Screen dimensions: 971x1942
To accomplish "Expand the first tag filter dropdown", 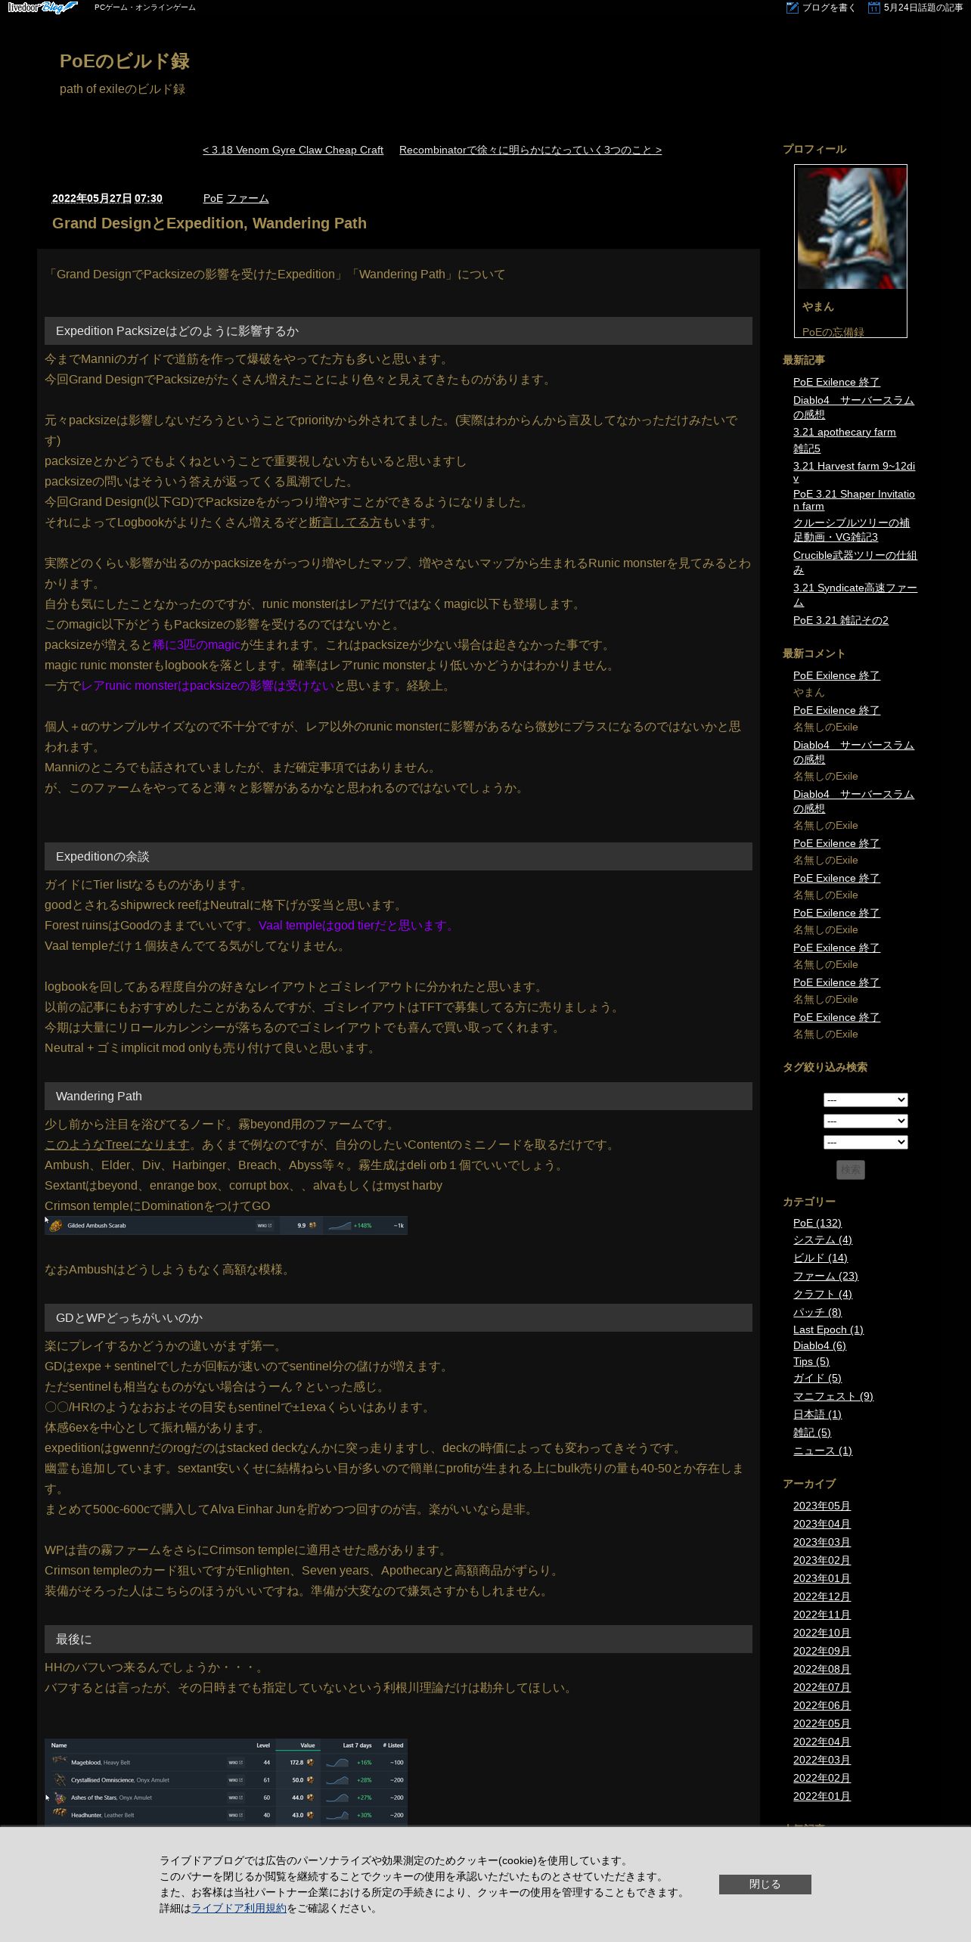I will (866, 1100).
